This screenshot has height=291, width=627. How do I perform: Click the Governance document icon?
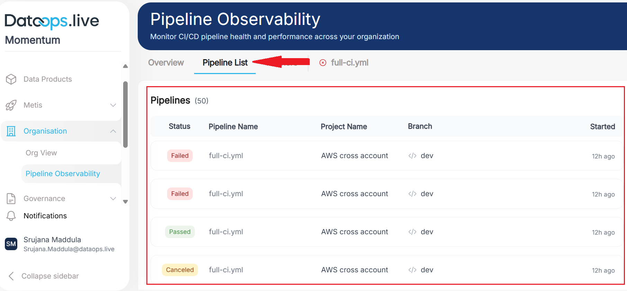(x=11, y=199)
